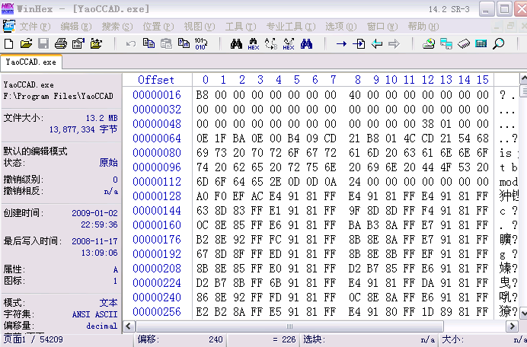Create a new file with toolbar icon
Image resolution: width=527 pixels, height=347 pixels.
[x=8, y=43]
